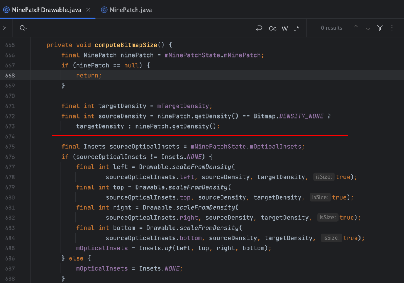Toggle Match Case (Cc) option
The image size is (404, 283).
coord(273,28)
